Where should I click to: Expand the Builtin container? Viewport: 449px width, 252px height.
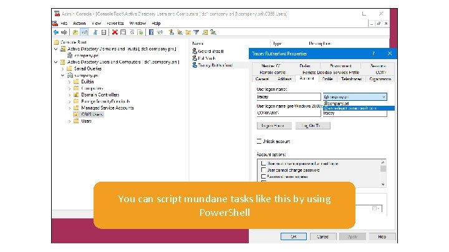point(70,82)
